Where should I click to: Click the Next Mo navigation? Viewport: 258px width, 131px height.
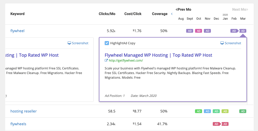[x=240, y=10]
